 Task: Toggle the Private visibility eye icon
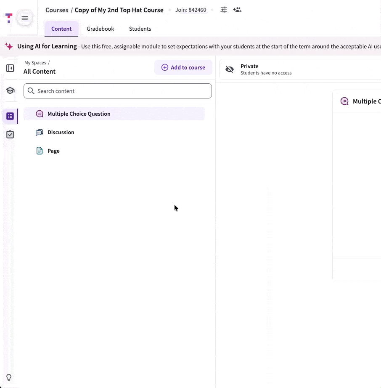230,69
